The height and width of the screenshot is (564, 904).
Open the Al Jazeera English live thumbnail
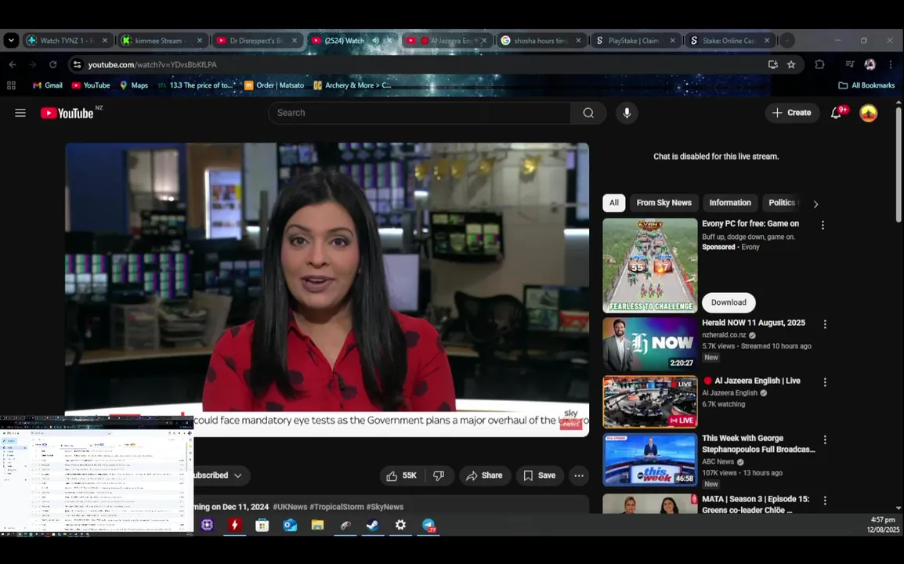[x=649, y=402]
